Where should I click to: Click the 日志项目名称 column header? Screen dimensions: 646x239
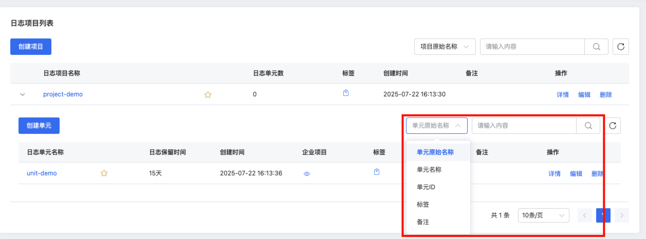click(62, 73)
